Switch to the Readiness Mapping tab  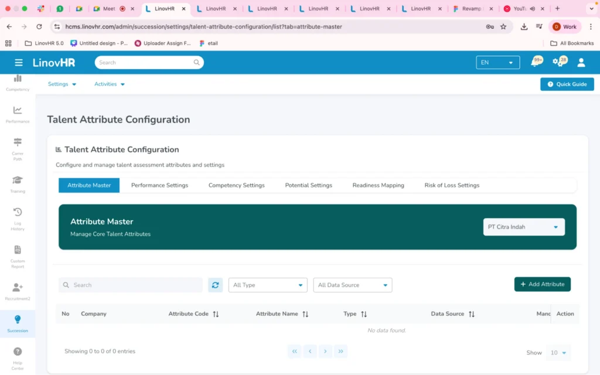[x=378, y=185]
